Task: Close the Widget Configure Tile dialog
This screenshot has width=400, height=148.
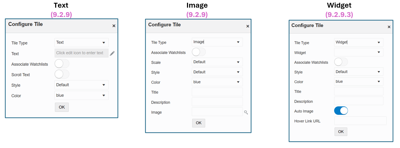Action: click(389, 27)
